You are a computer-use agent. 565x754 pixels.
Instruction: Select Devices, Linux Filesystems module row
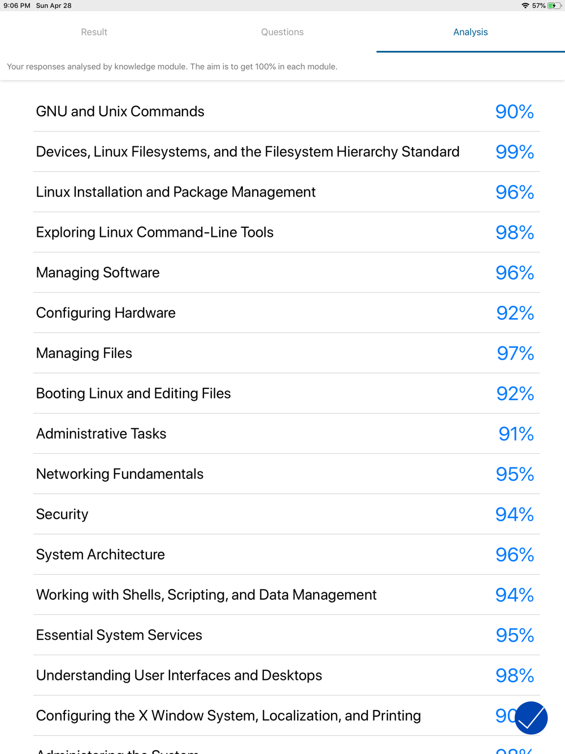point(286,151)
